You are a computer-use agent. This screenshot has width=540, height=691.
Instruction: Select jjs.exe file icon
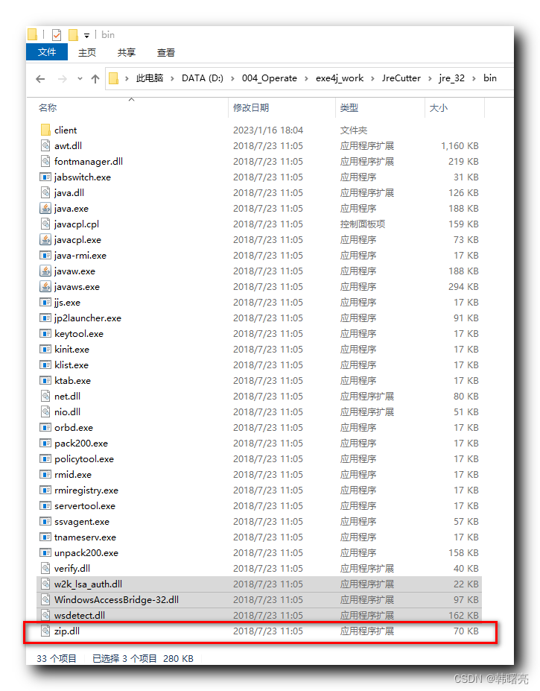click(x=45, y=302)
